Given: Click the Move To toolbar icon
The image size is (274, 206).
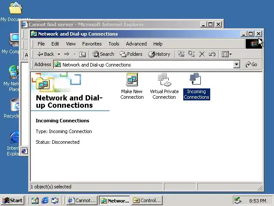Looking at the screenshot, I should point(182,54).
